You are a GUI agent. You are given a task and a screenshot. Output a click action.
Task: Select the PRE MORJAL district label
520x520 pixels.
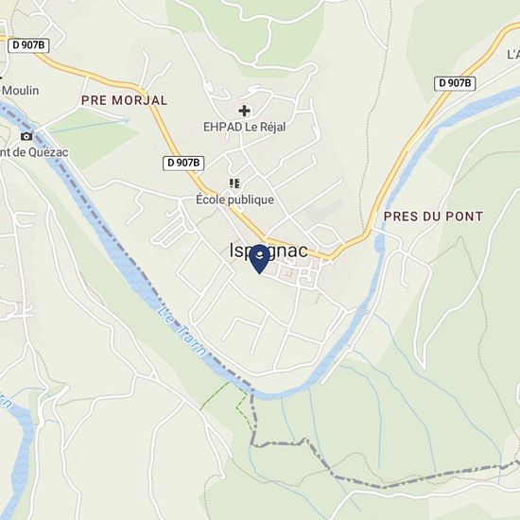[125, 100]
